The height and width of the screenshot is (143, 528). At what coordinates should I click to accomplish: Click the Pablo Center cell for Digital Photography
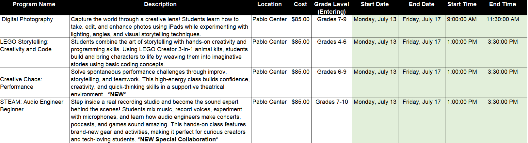[269, 19]
